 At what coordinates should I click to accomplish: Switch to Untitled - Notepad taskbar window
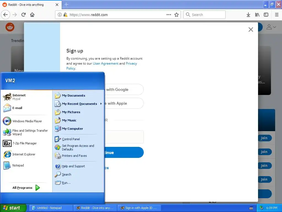pos(51,208)
